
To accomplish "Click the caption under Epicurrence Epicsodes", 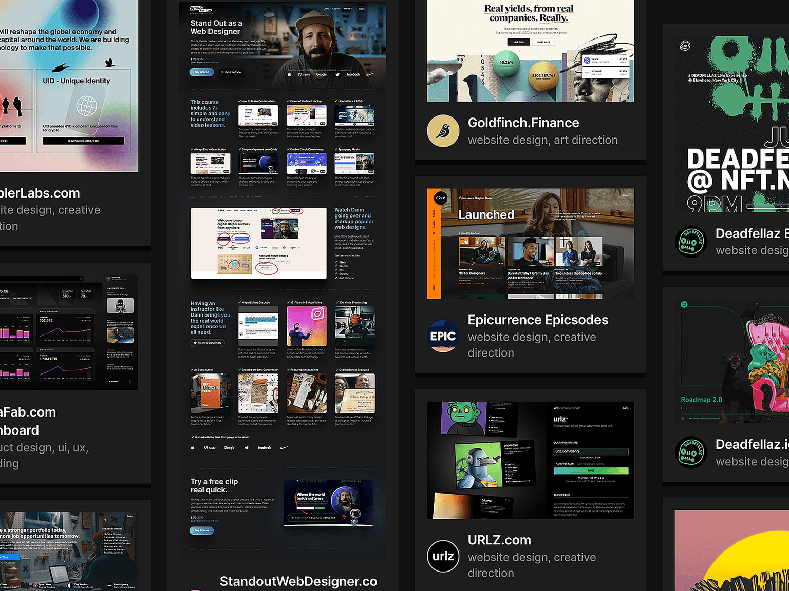I will pos(532,345).
